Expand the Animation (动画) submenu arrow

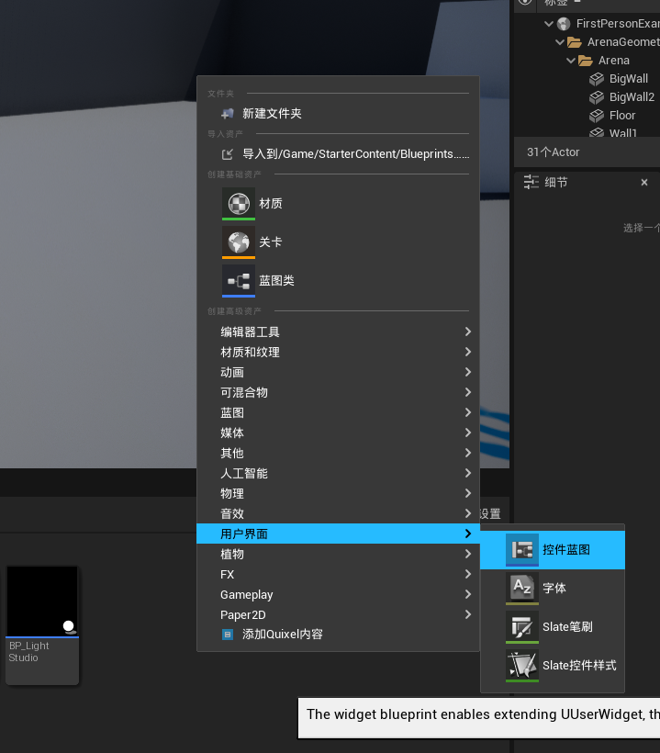(467, 372)
